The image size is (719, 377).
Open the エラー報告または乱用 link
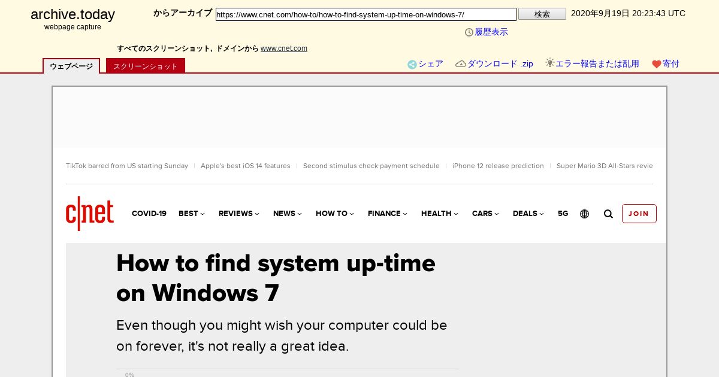597,64
